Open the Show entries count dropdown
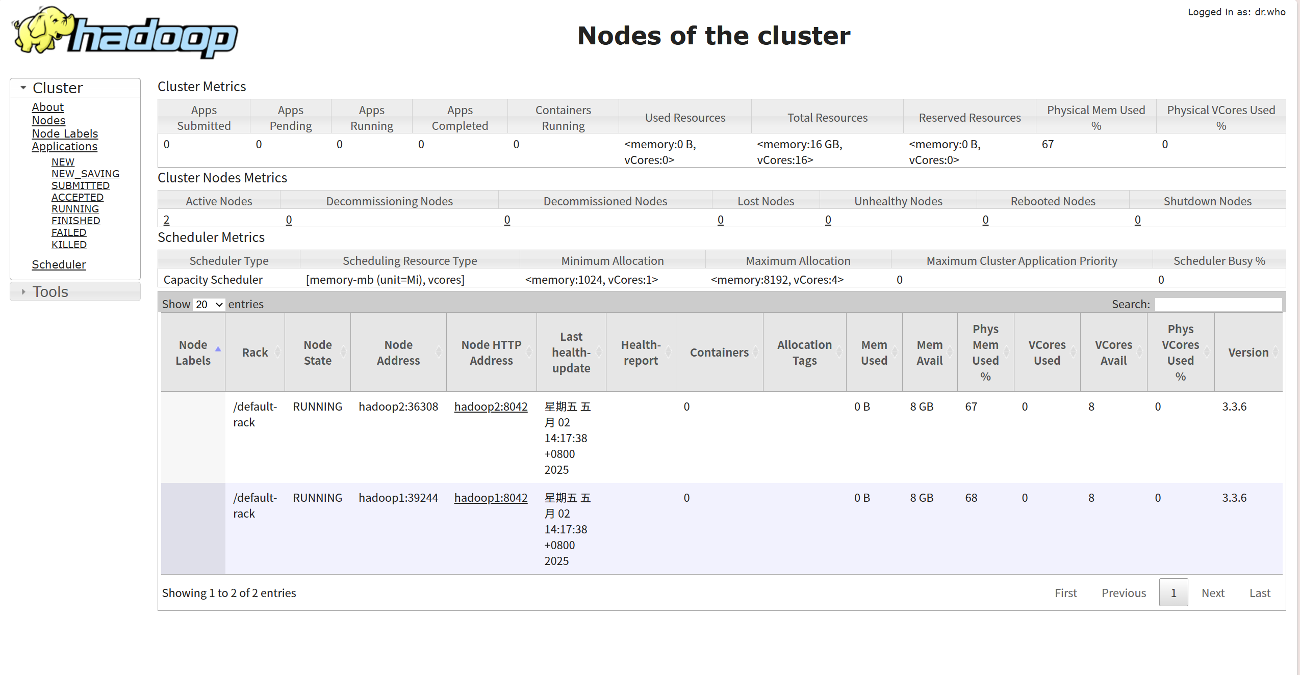1300x675 pixels. 209,304
